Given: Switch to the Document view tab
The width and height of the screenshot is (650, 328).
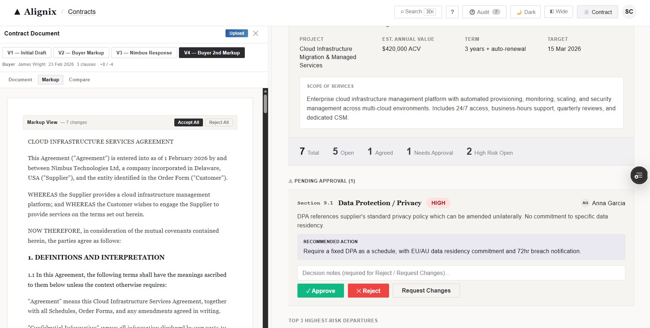Looking at the screenshot, I should point(20,79).
